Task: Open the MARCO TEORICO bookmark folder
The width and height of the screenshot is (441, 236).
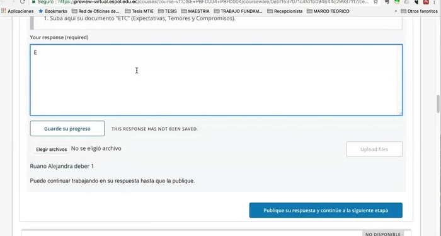Action: pos(328,11)
